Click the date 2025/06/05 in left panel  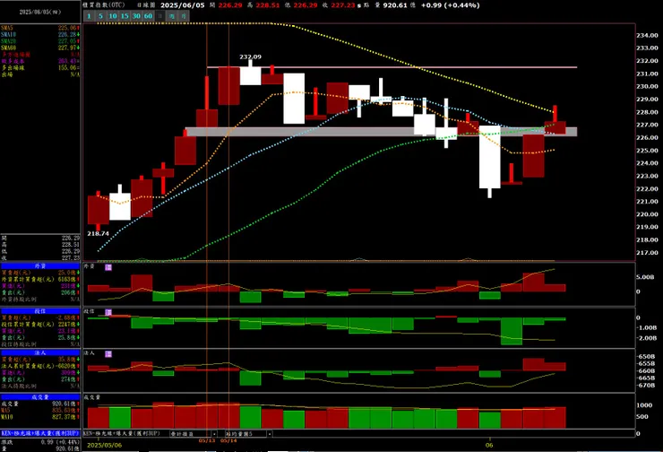tap(40, 12)
